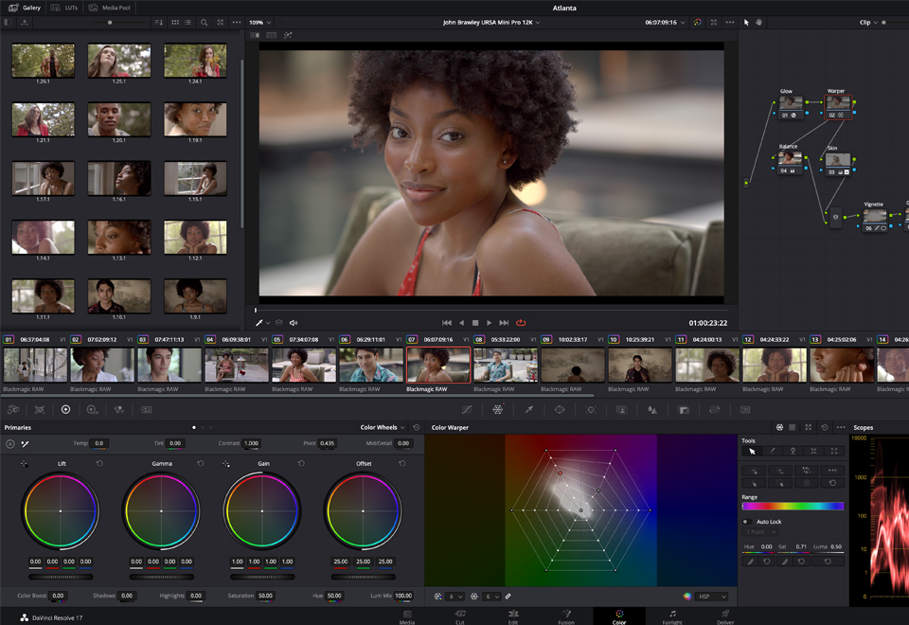
Task: Click the Vignette node in node graph
Action: [x=874, y=216]
